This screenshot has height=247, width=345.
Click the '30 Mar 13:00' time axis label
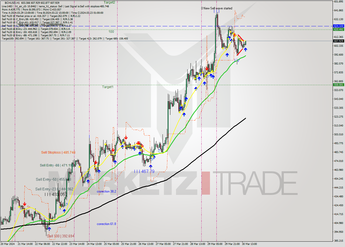point(249,244)
